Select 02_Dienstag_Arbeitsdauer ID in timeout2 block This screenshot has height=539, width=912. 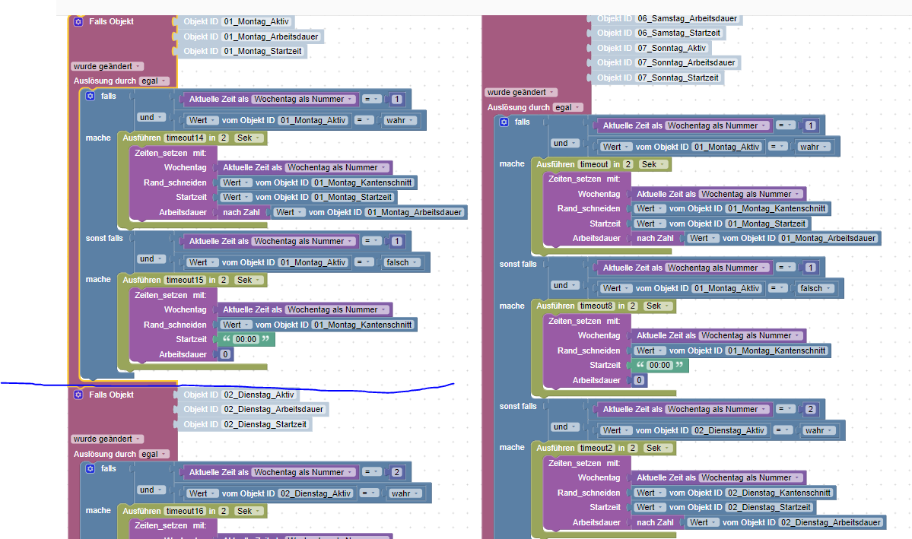pyautogui.click(x=831, y=523)
